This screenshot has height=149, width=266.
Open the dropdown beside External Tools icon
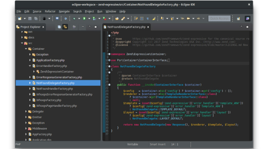pyautogui.click(x=109, y=18)
